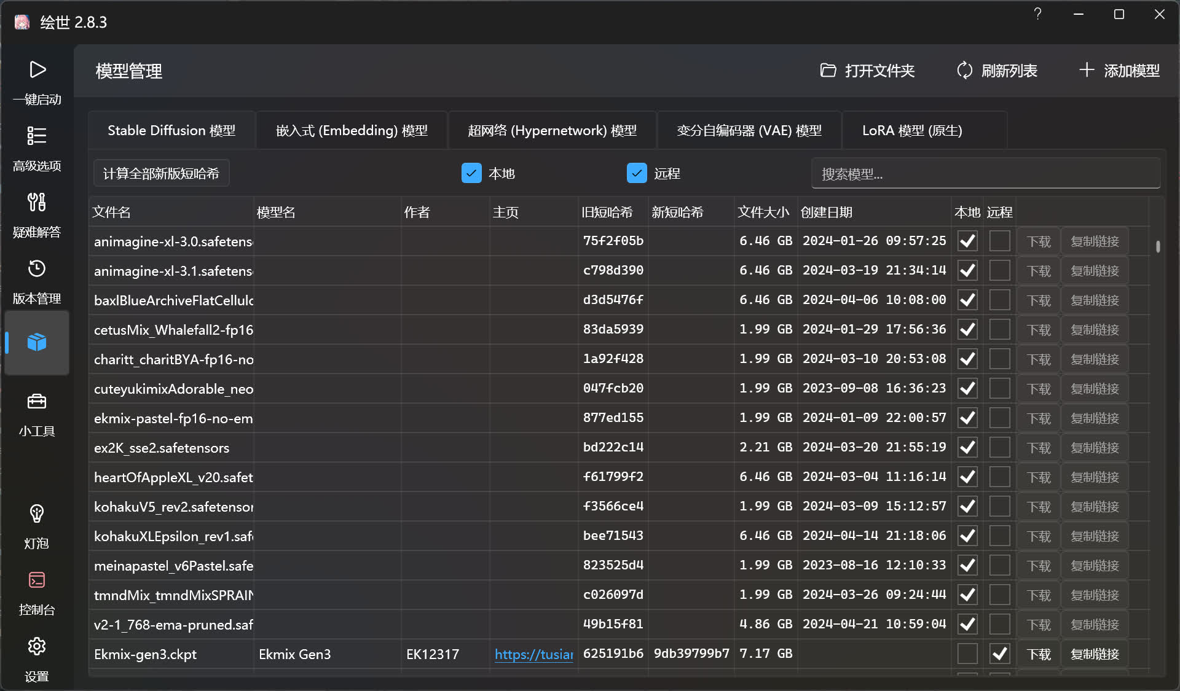The image size is (1180, 691).
Task: Open the toolbox (小工具) sidebar icon
Action: (37, 402)
